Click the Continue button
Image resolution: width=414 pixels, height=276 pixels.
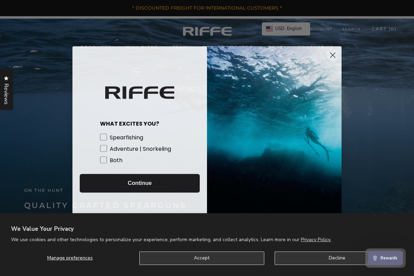140,183
